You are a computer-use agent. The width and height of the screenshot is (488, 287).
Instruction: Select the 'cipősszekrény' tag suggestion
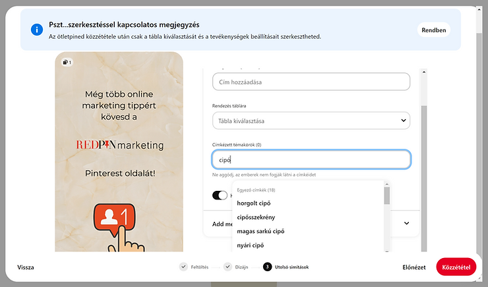click(256, 217)
